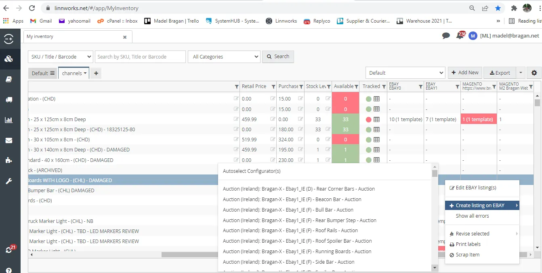Open stock grid icon for 30 x 105cm row
This screenshot has height=273, width=542.
point(376,140)
